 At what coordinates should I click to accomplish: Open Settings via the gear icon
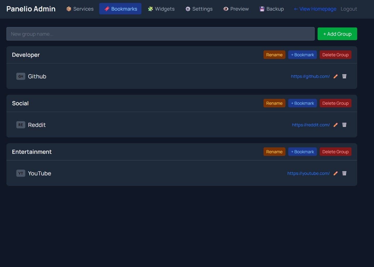[x=188, y=9]
